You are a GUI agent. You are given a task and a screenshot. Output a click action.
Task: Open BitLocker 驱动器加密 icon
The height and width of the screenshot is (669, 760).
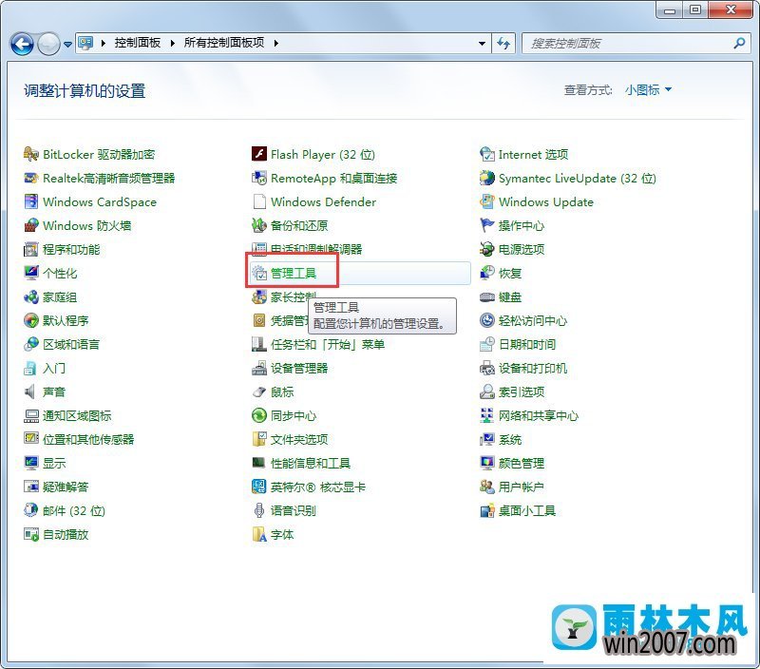point(31,154)
